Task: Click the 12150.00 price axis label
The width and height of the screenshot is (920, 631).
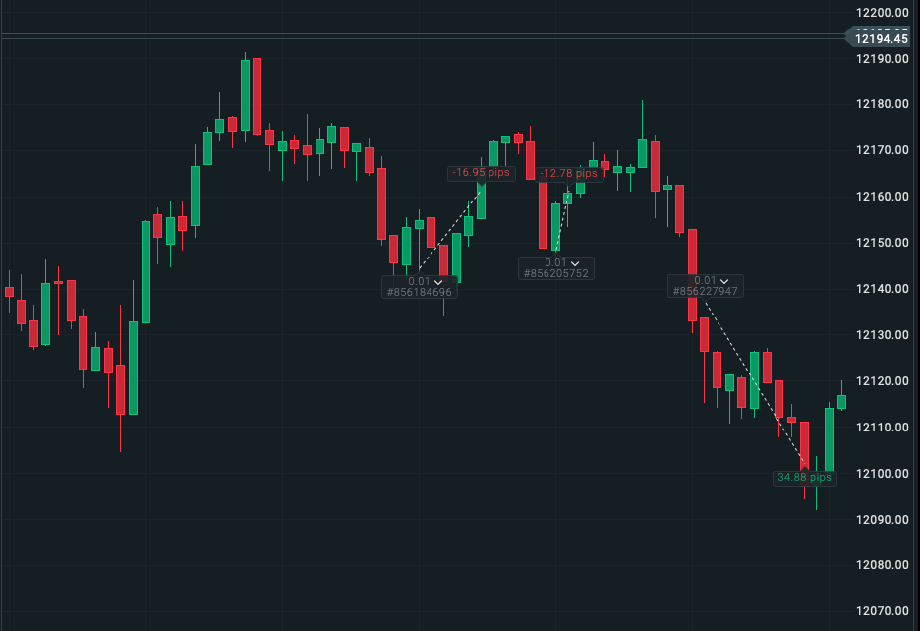Action: pyautogui.click(x=881, y=243)
